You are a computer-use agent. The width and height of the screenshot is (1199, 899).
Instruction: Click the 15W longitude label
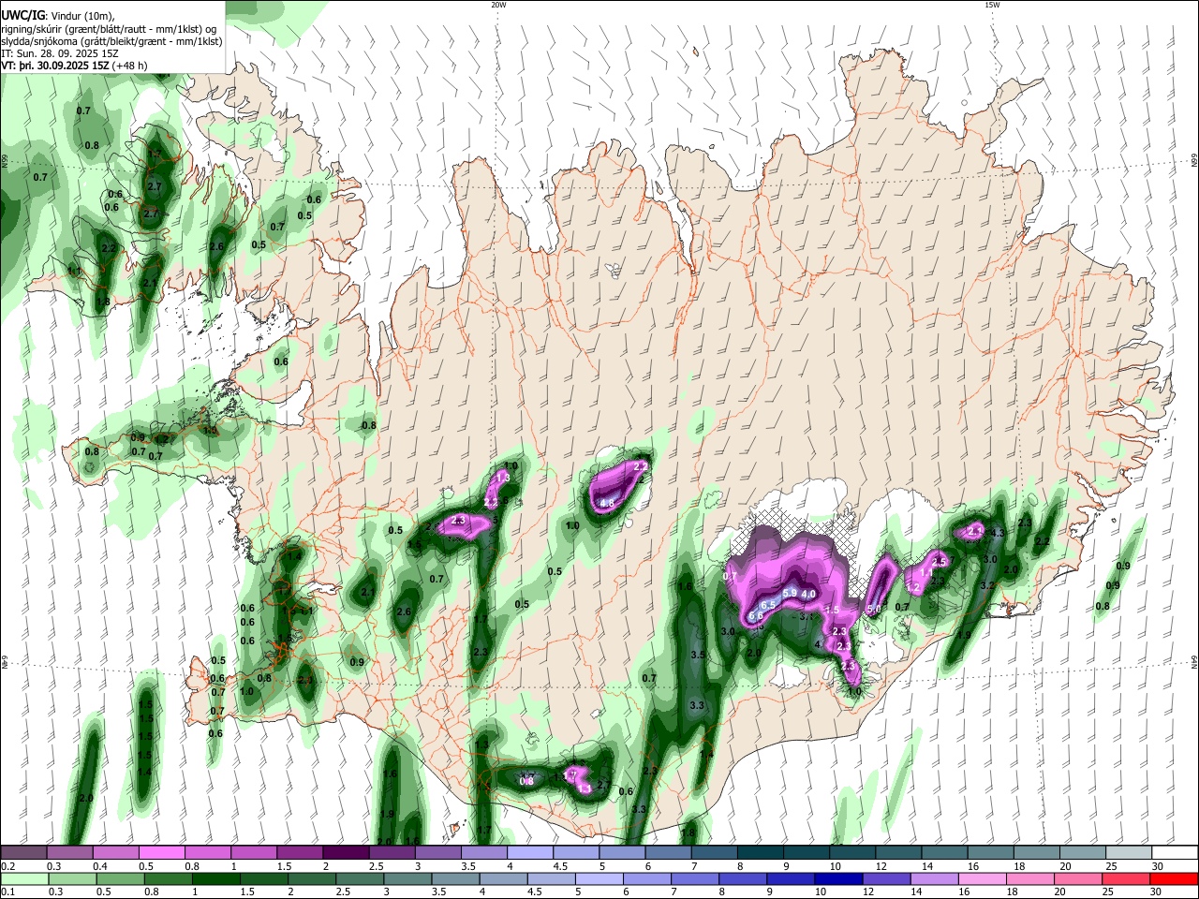click(992, 5)
